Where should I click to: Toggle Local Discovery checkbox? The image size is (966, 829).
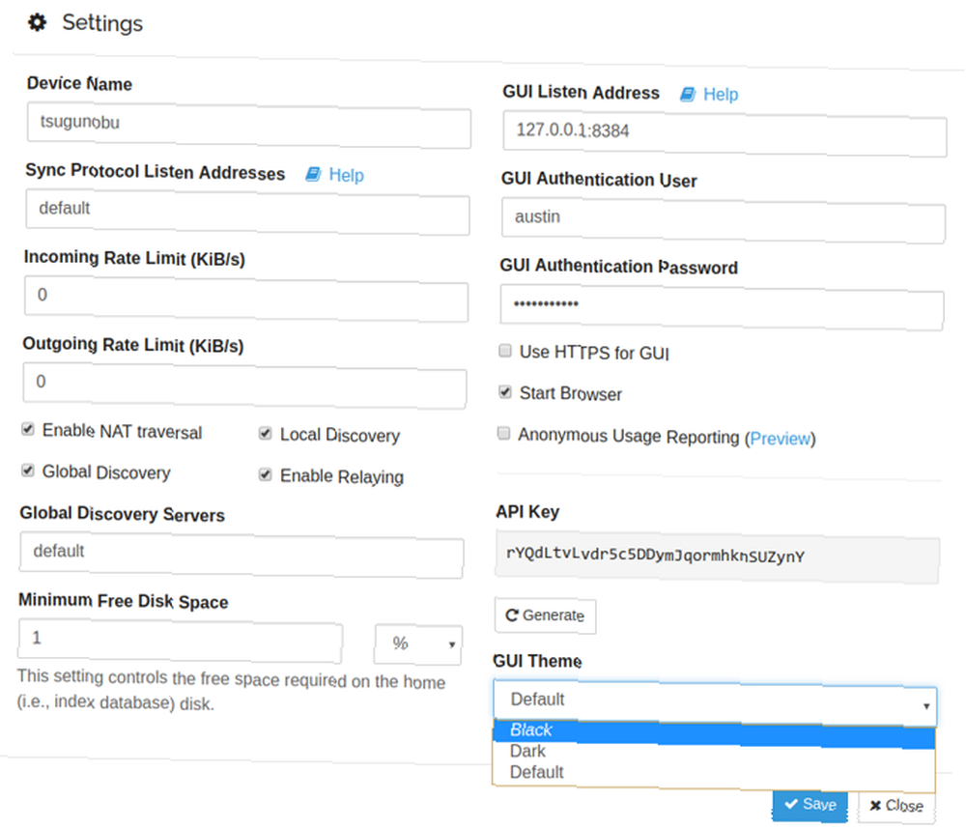click(x=266, y=433)
